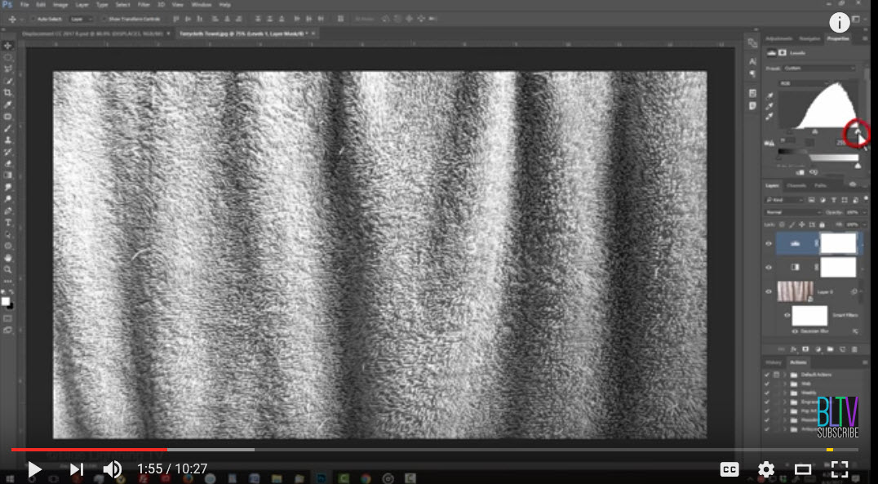This screenshot has height=484, width=878.
Task: Select the Zoom tool
Action: point(8,270)
